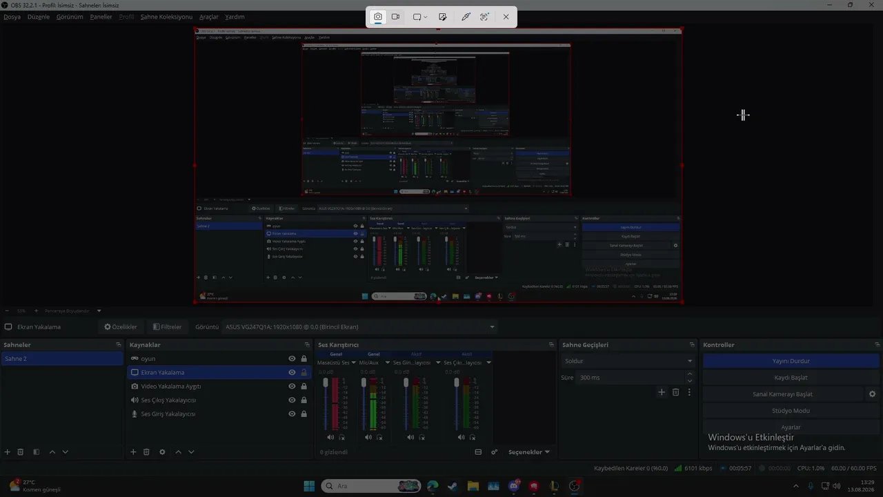Adjust Mic/Aux volume fader

pos(364,382)
